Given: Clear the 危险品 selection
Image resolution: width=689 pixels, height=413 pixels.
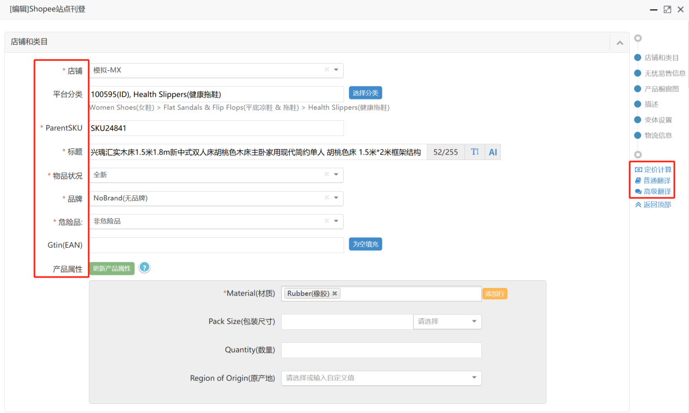Looking at the screenshot, I should click(326, 221).
